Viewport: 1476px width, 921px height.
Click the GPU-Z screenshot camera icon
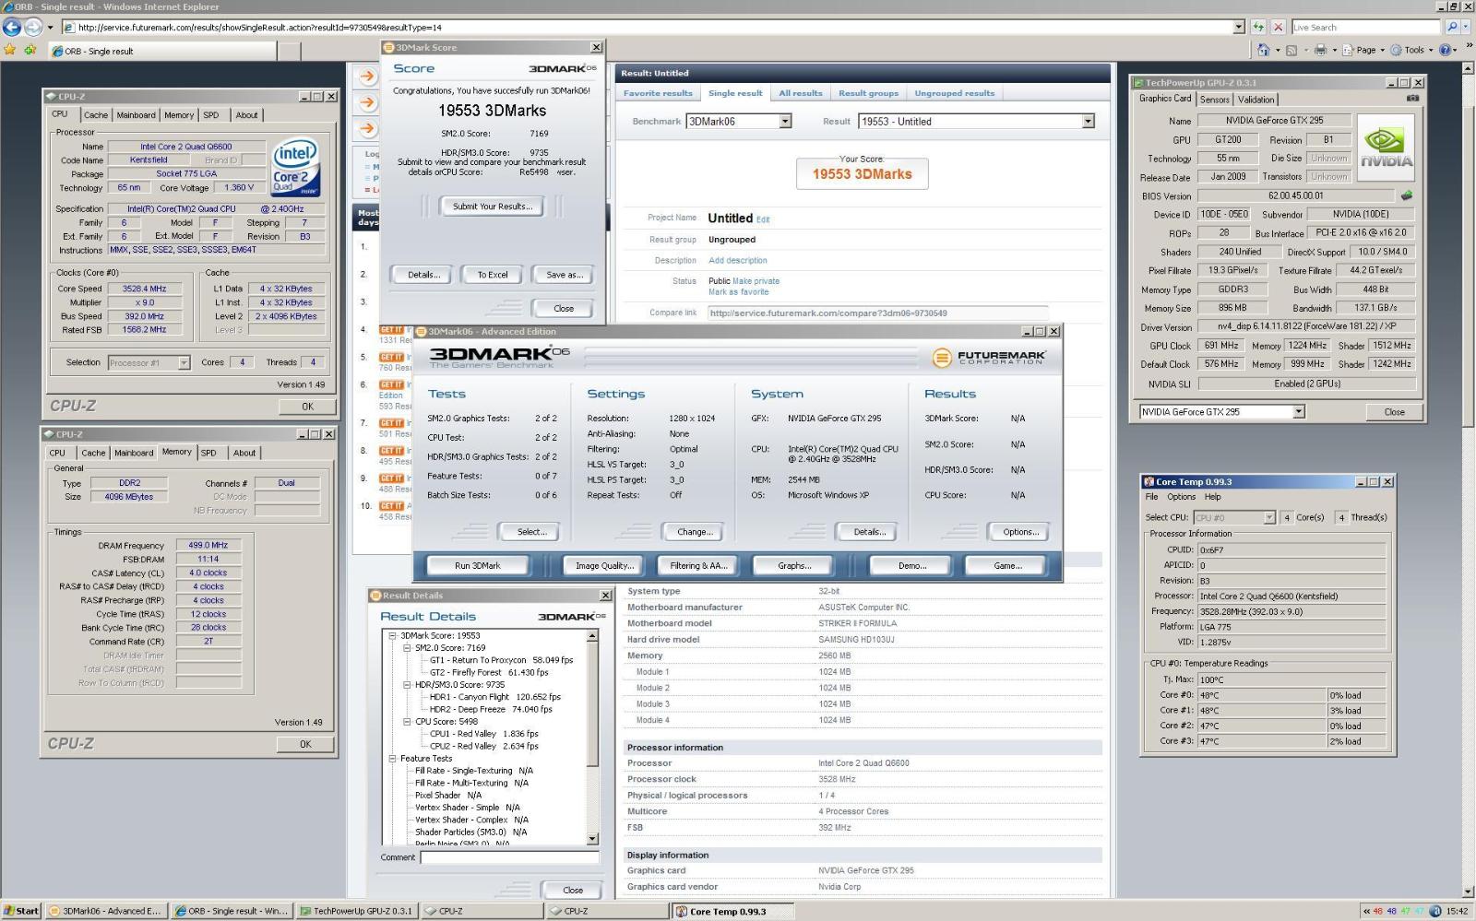(1412, 98)
